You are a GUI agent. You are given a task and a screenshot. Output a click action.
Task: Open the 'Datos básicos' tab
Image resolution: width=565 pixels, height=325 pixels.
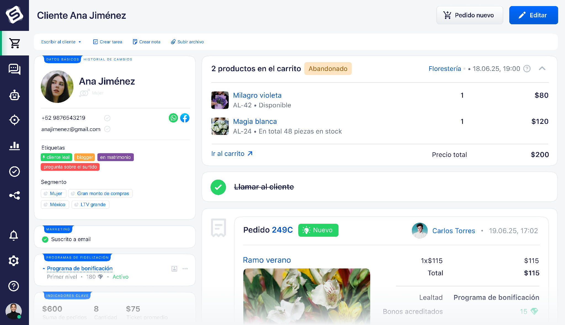pyautogui.click(x=62, y=59)
